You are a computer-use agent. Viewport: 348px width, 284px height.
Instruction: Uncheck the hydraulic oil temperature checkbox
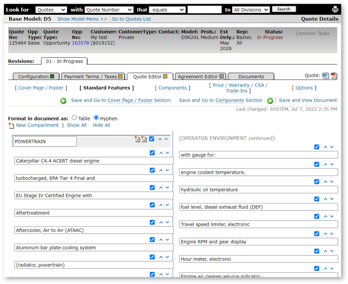pos(317,182)
